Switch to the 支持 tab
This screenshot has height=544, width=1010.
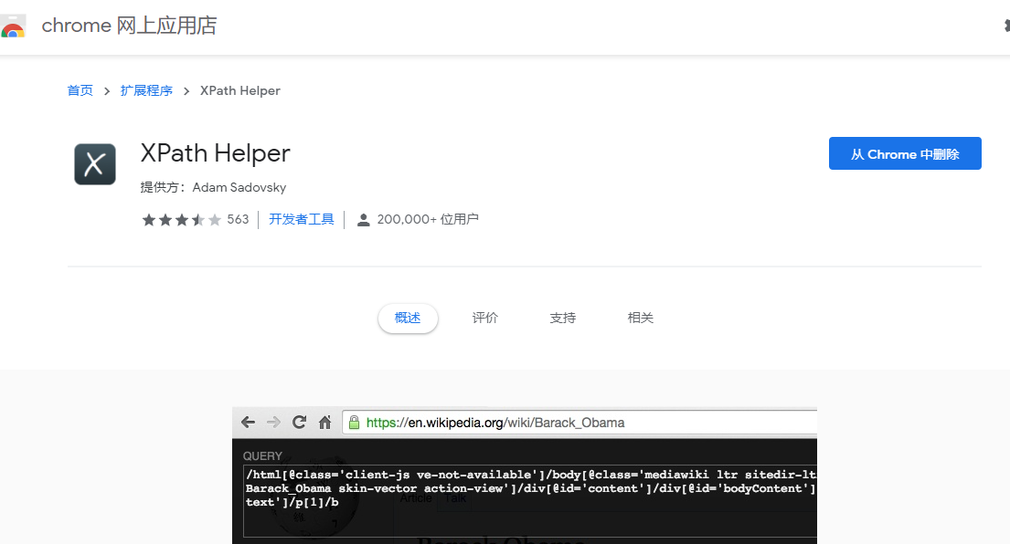(562, 319)
